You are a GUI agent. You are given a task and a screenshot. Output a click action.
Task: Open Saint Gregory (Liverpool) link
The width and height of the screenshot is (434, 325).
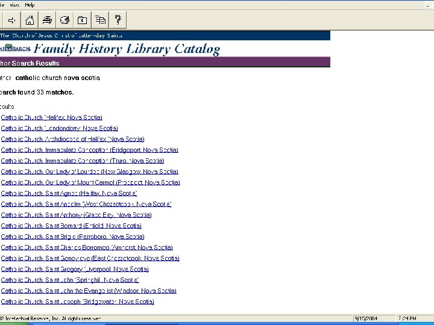(75, 269)
